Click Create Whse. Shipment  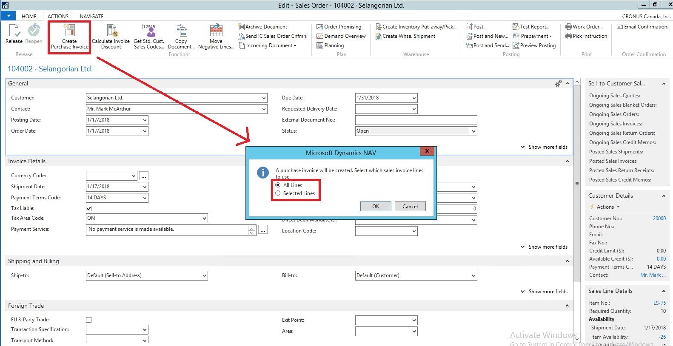pos(405,36)
